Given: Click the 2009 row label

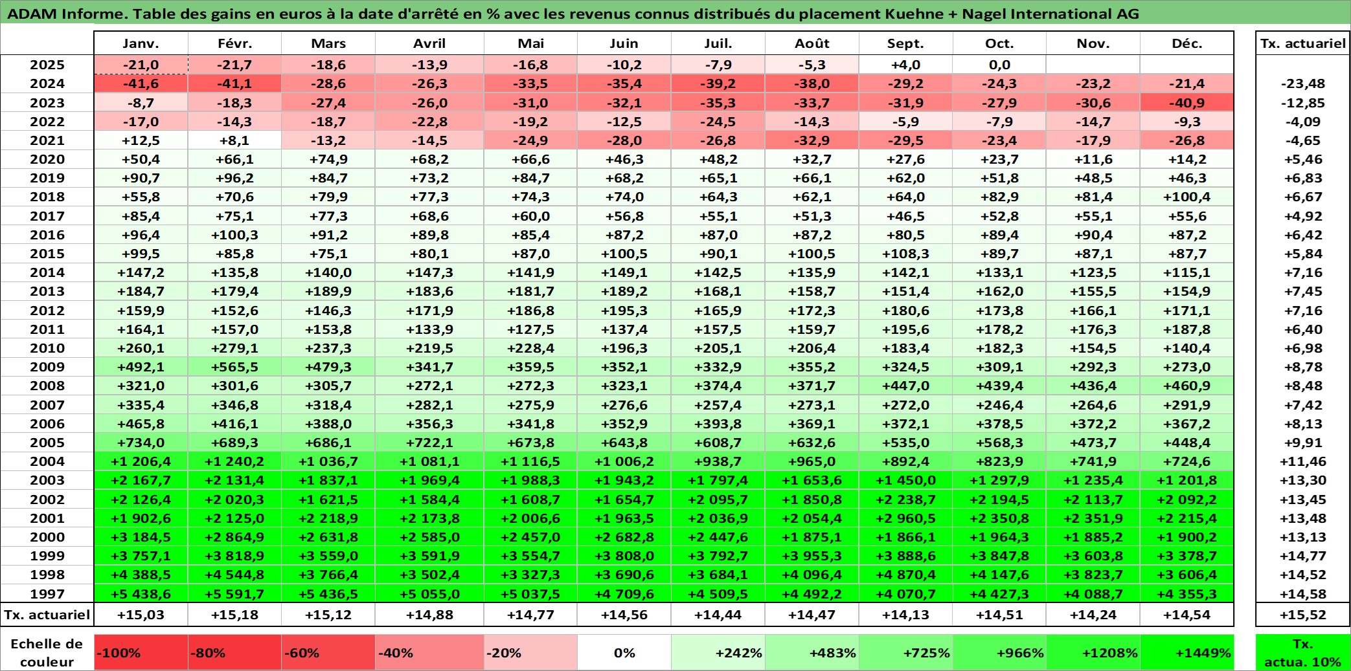Looking at the screenshot, I should click(x=47, y=367).
